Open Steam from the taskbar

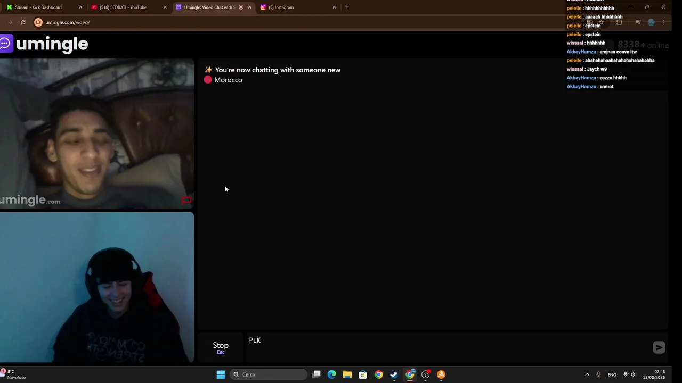point(394,374)
